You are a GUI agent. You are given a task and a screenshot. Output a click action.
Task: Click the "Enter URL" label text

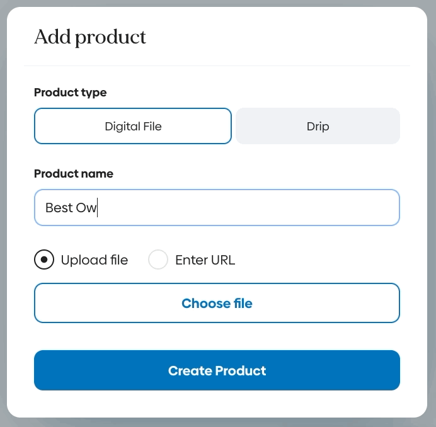coord(205,260)
